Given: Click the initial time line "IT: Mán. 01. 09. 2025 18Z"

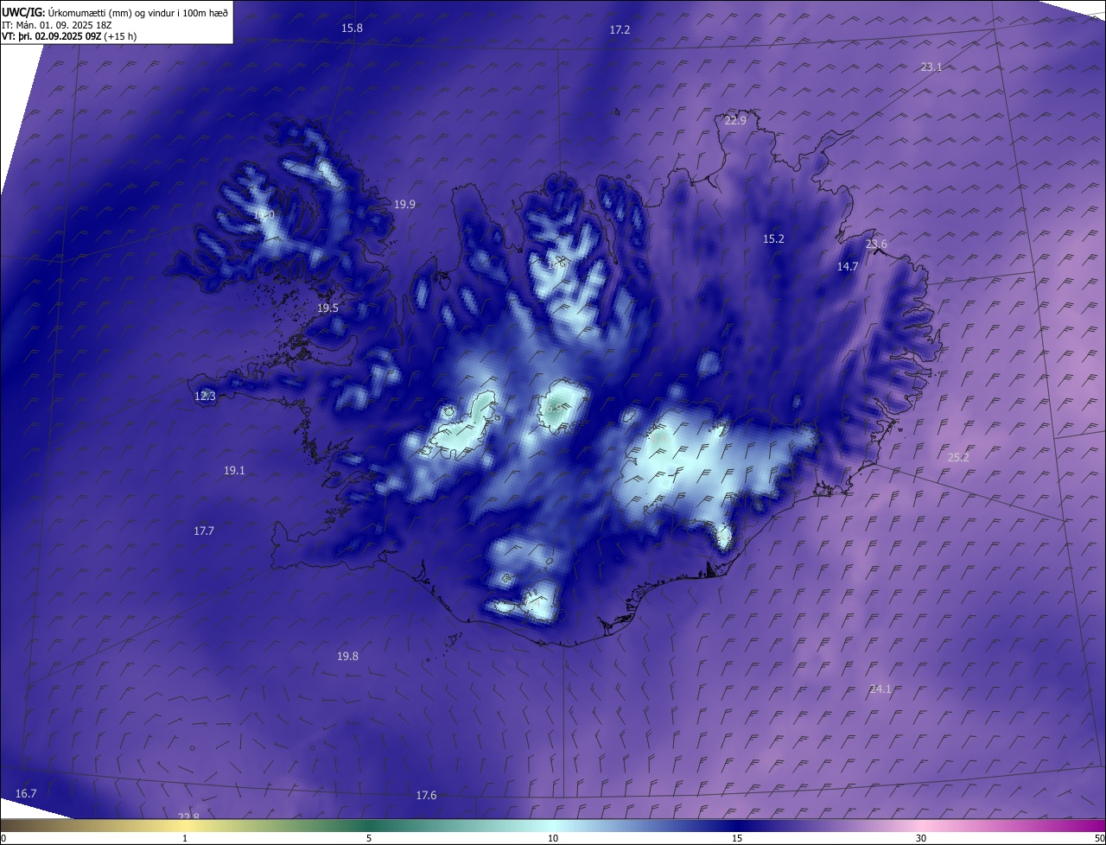Looking at the screenshot, I should pyautogui.click(x=57, y=24).
